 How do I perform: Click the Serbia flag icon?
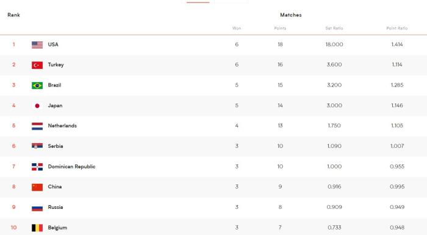pos(37,147)
